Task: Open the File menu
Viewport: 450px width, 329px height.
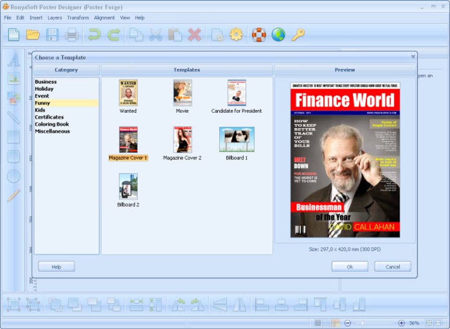Action: point(7,18)
